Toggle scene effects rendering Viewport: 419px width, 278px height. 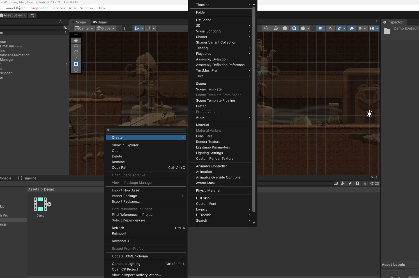pos(339,28)
